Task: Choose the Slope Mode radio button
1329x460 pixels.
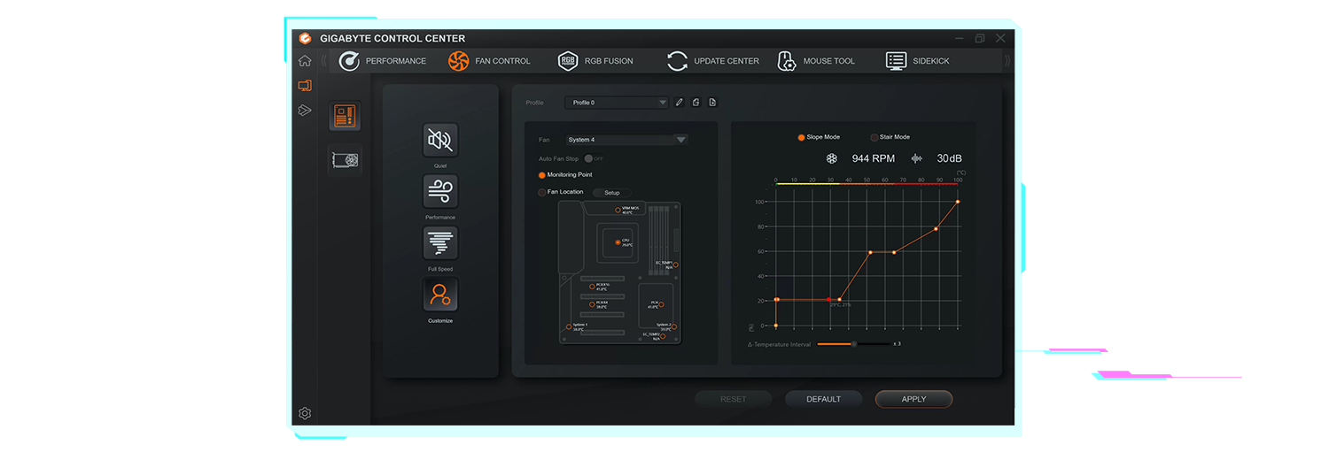Action: pyautogui.click(x=801, y=137)
